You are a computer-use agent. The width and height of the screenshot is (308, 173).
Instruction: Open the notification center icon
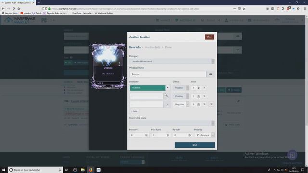pyautogui.click(x=303, y=170)
